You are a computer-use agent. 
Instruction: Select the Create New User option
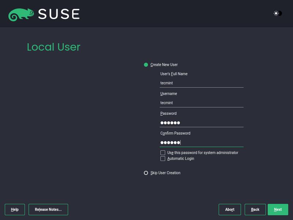(x=146, y=65)
